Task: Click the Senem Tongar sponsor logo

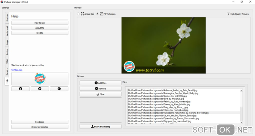Action: 40,79
